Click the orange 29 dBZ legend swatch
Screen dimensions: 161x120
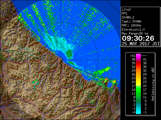(138, 71)
